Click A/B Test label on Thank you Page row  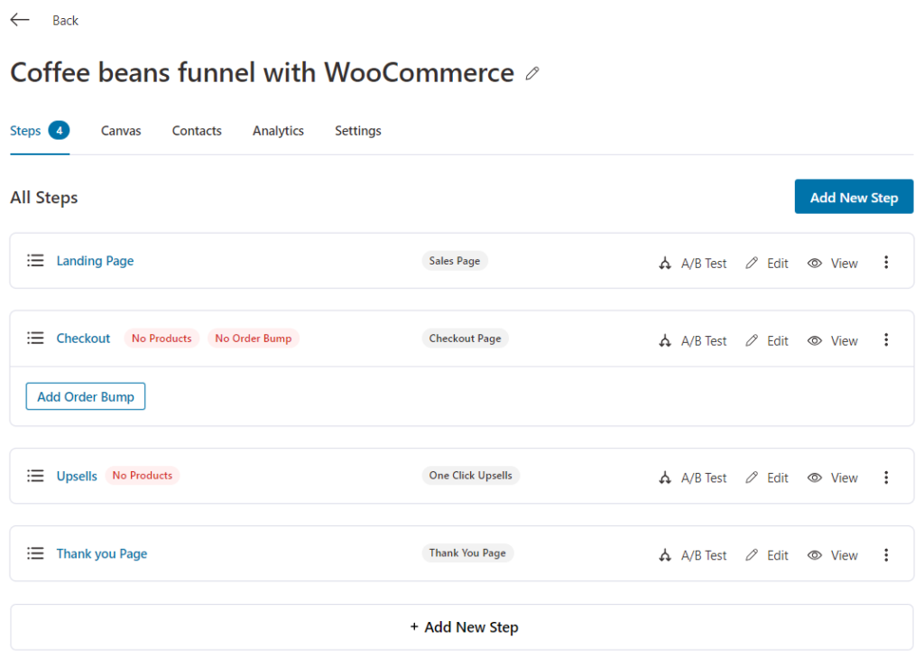[x=704, y=556]
